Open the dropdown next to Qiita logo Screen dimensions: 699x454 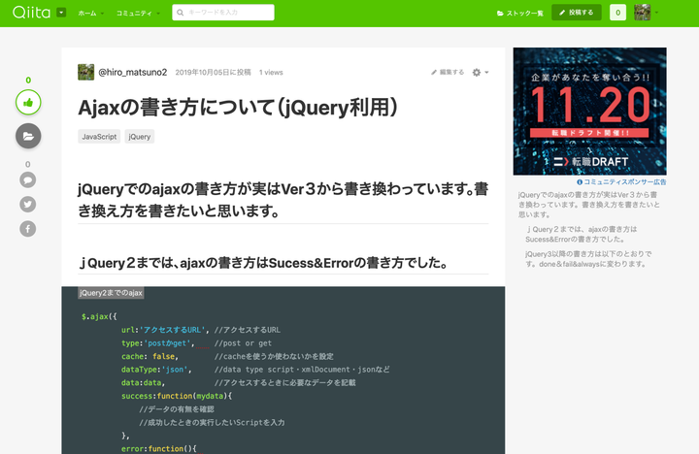point(61,13)
